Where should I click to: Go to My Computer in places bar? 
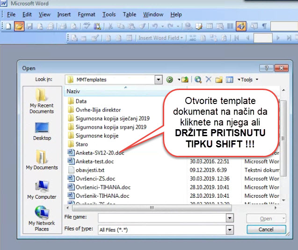pos(42,189)
